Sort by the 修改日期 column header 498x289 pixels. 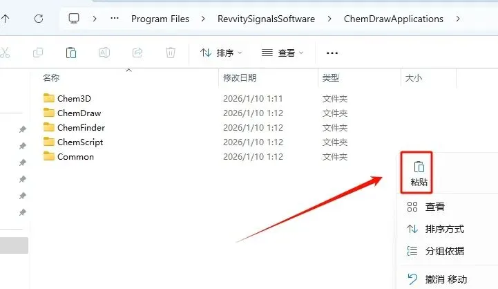(240, 77)
